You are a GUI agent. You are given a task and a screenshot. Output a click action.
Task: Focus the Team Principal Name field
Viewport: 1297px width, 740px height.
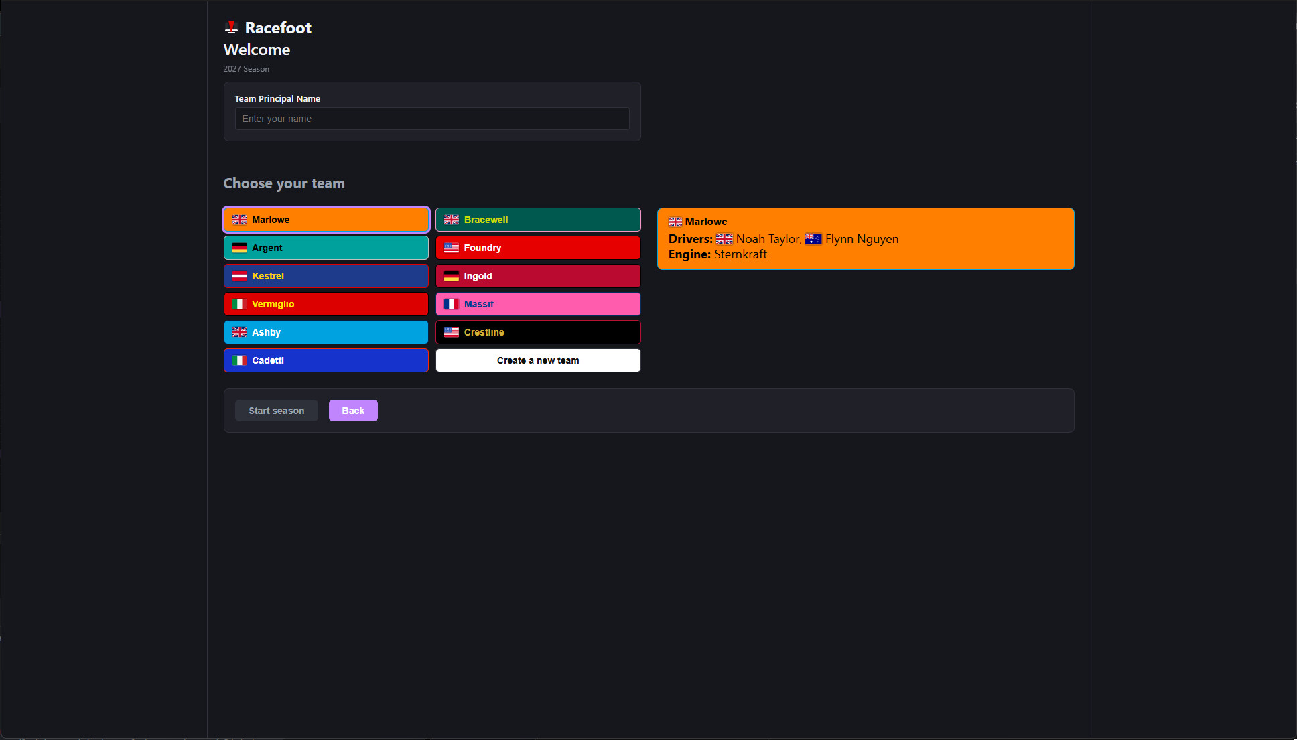click(x=432, y=119)
